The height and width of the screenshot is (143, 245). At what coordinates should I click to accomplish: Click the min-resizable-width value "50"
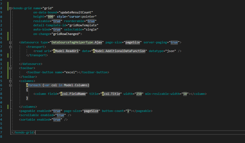(x=185, y=94)
